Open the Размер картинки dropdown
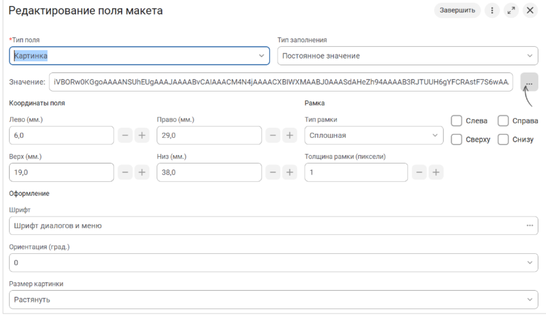This screenshot has height=317, width=546. pos(274,300)
